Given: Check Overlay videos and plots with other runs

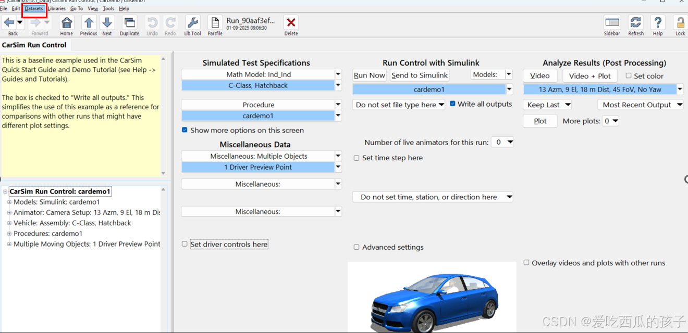Looking at the screenshot, I should tap(526, 263).
